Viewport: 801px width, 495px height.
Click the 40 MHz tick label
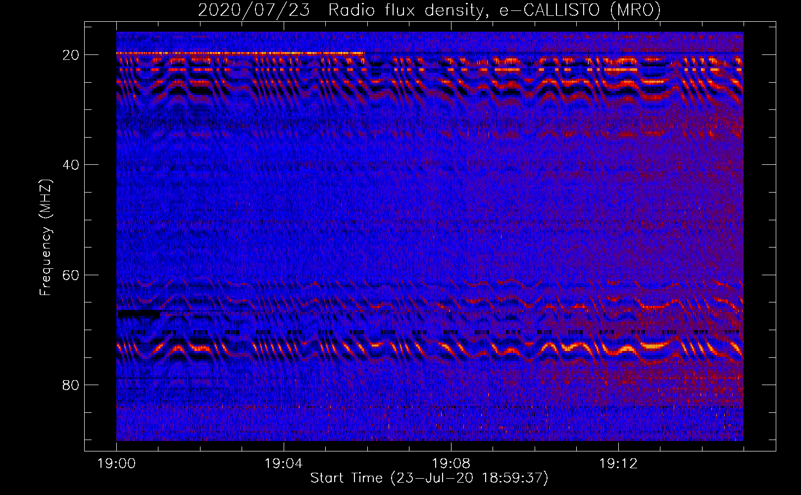71,165
